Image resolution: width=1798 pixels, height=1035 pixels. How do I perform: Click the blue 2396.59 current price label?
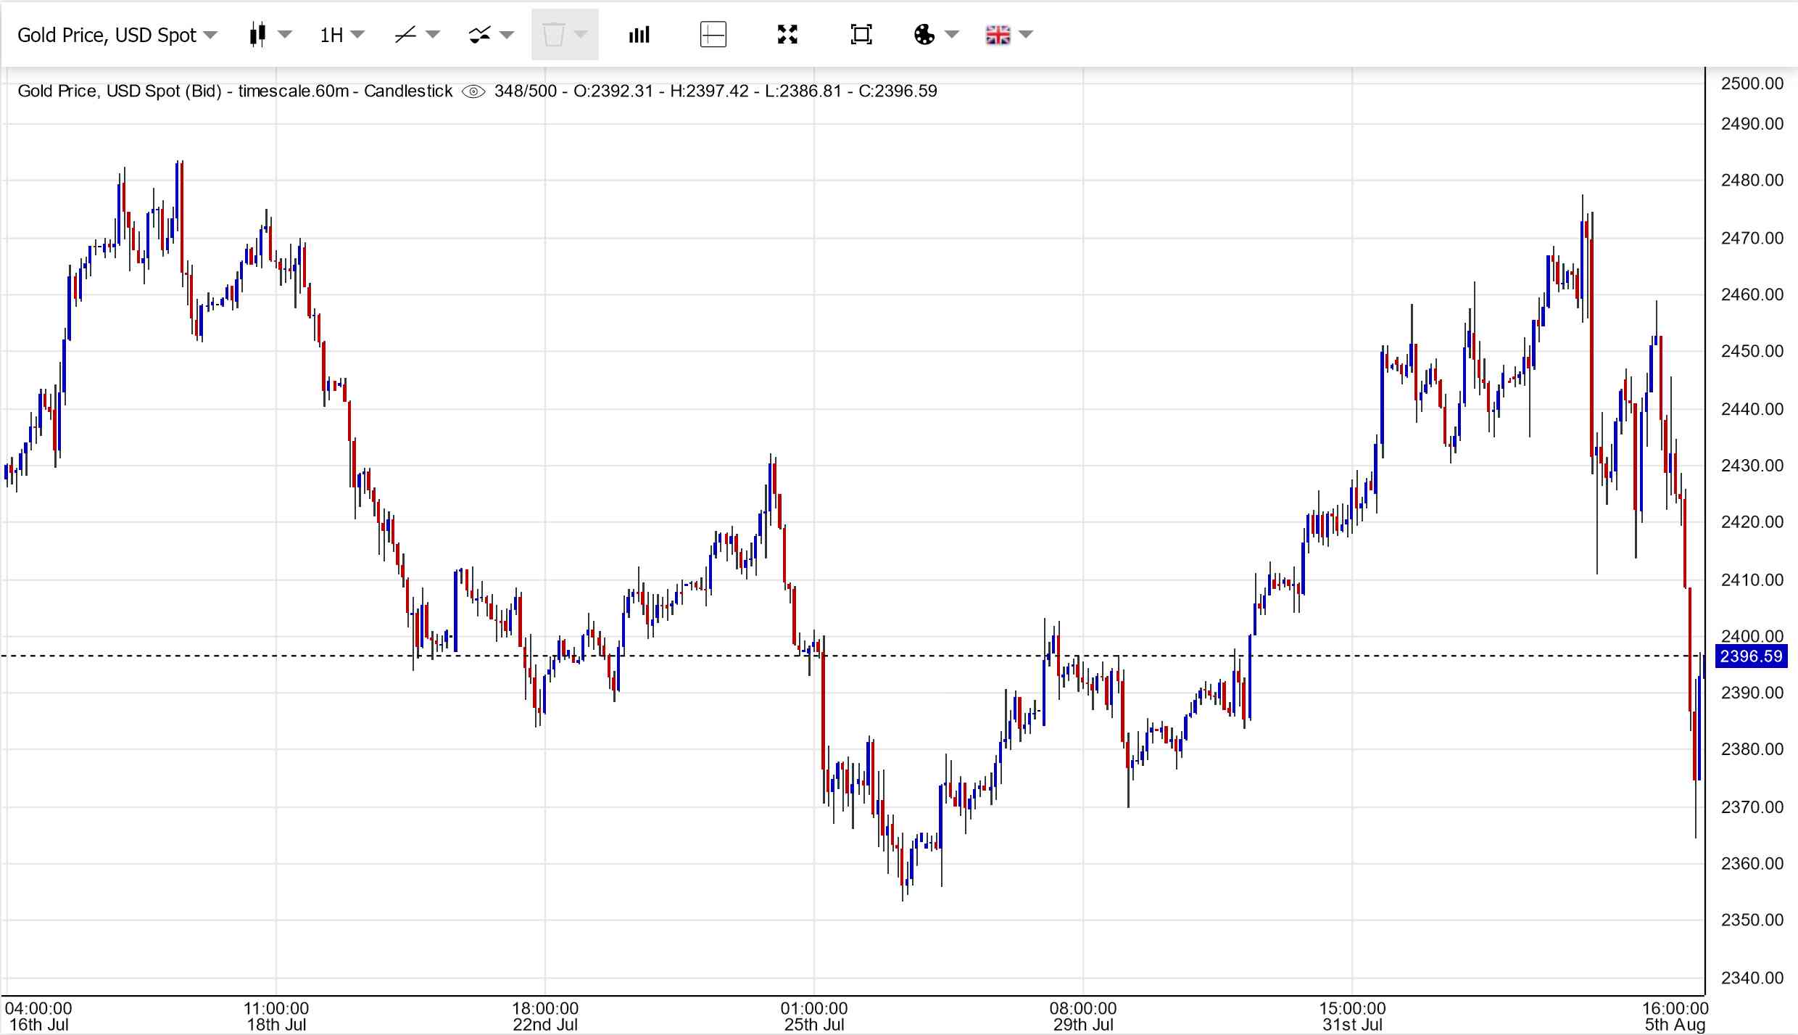click(1751, 656)
